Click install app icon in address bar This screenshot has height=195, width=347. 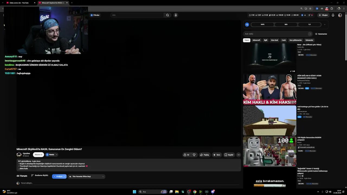click(x=306, y=8)
